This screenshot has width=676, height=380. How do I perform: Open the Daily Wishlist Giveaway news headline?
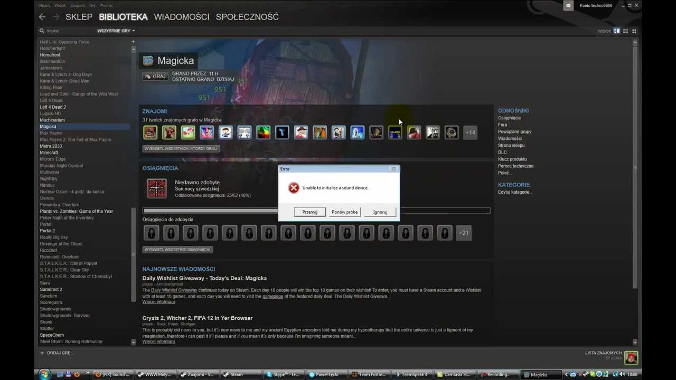click(x=204, y=278)
